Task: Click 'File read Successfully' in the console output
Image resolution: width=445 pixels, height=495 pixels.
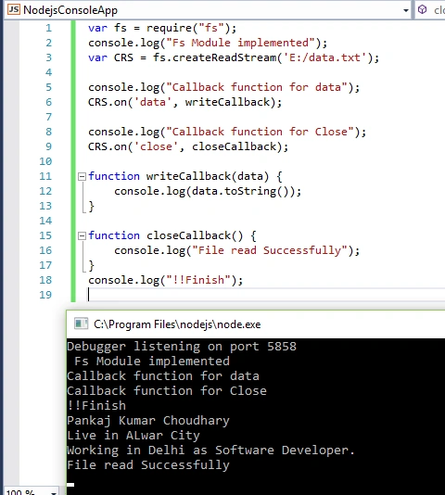Action: point(148,465)
